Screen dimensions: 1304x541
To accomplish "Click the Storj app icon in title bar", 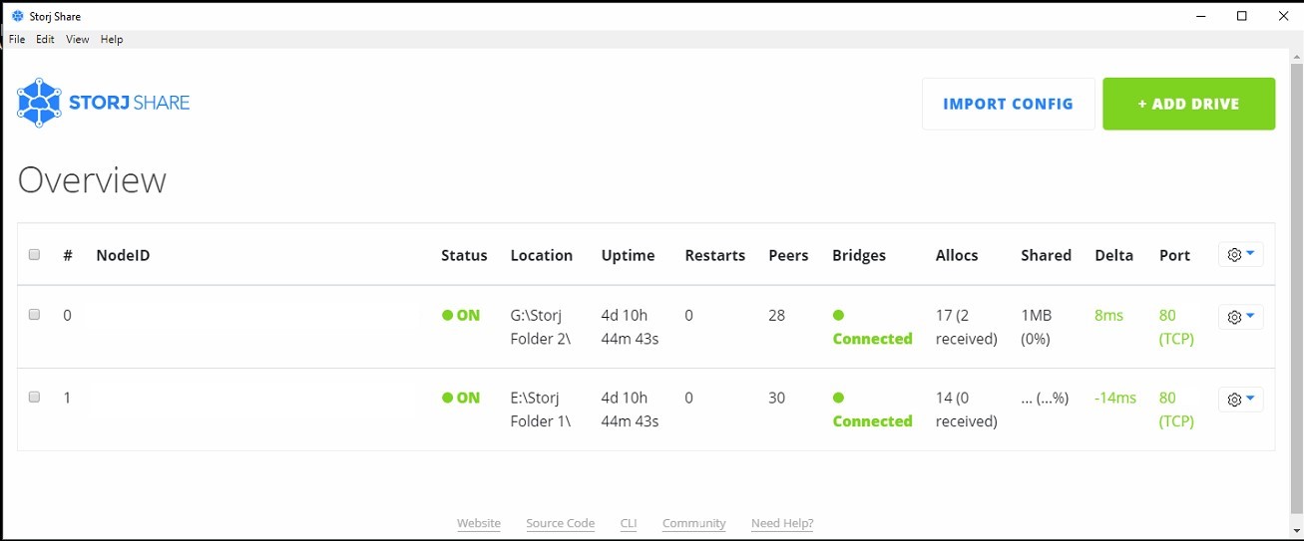I will pyautogui.click(x=17, y=16).
